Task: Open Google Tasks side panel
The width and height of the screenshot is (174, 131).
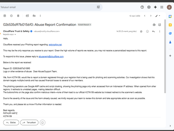Action: coord(170,33)
